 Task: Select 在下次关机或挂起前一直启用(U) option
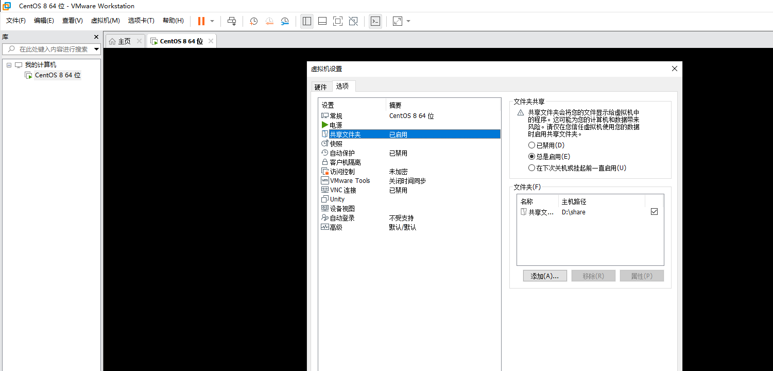coord(532,168)
